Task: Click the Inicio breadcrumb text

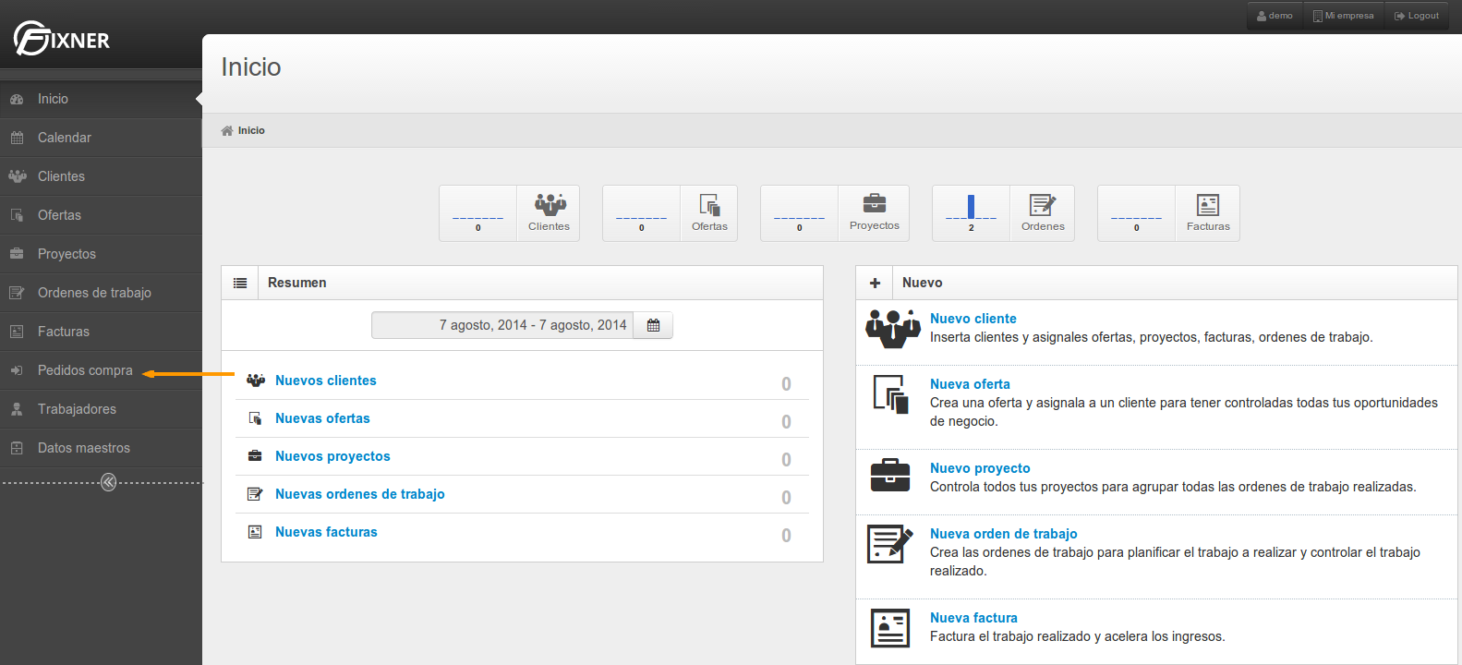Action: point(251,130)
